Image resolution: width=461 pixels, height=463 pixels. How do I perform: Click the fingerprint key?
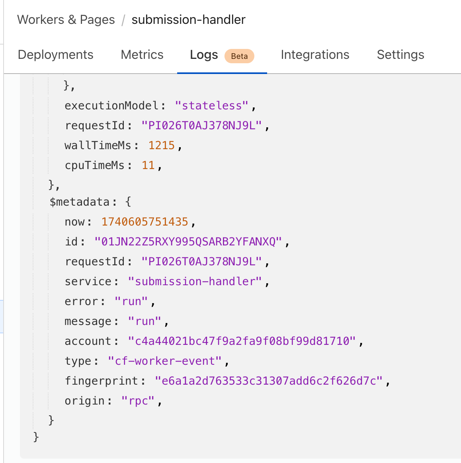click(x=102, y=381)
